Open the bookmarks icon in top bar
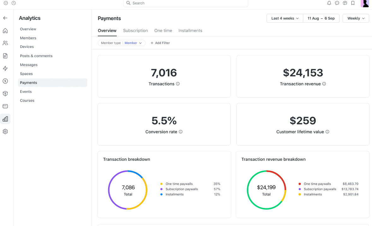 353,3
